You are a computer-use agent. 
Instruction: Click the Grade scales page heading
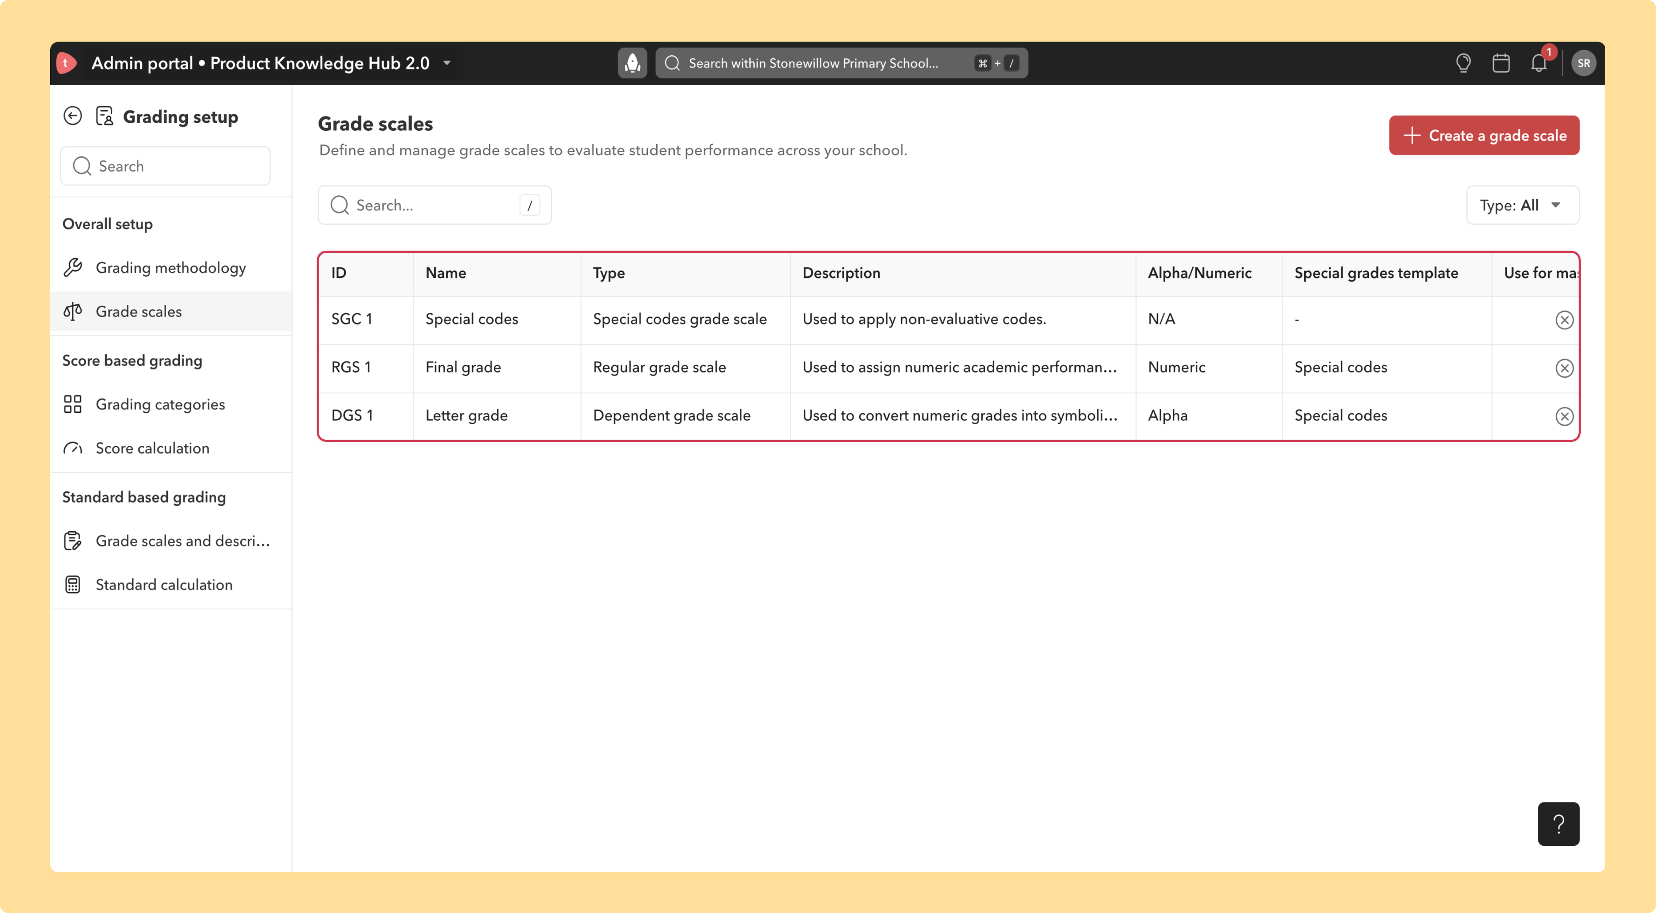tap(375, 123)
